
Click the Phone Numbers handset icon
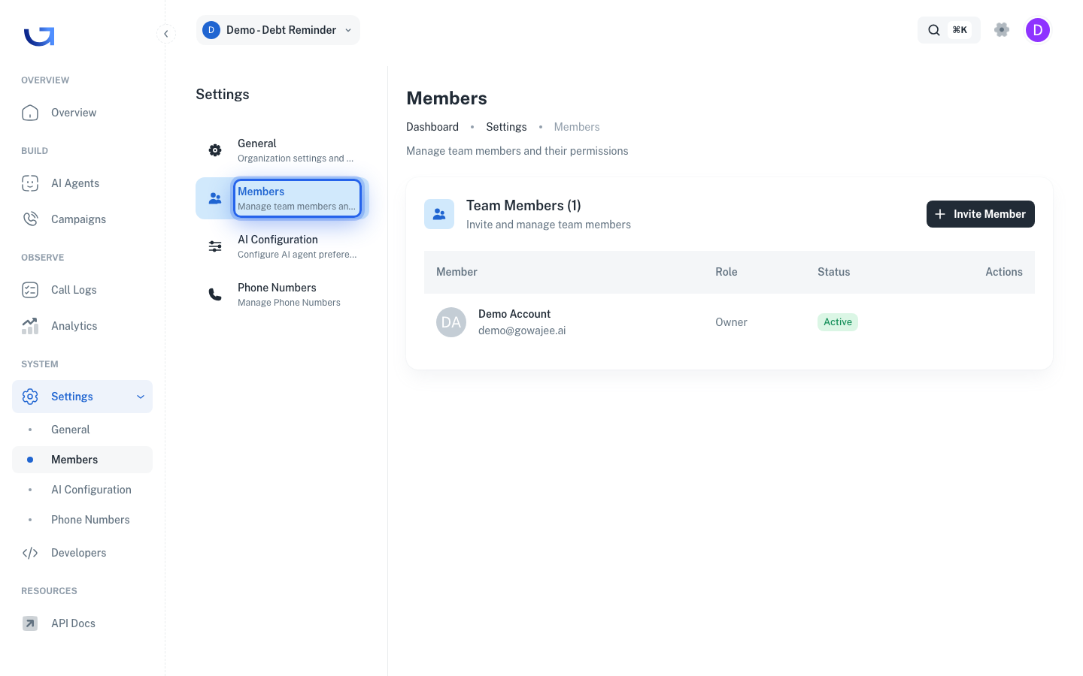(215, 294)
